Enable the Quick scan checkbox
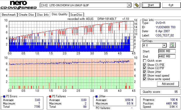The width and height of the screenshot is (181, 110). (144, 61)
